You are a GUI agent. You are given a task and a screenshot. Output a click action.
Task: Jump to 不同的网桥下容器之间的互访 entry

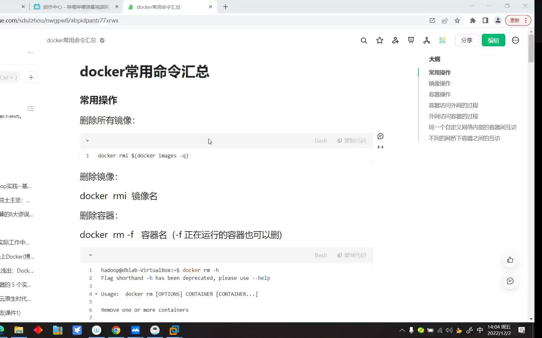pos(464,138)
